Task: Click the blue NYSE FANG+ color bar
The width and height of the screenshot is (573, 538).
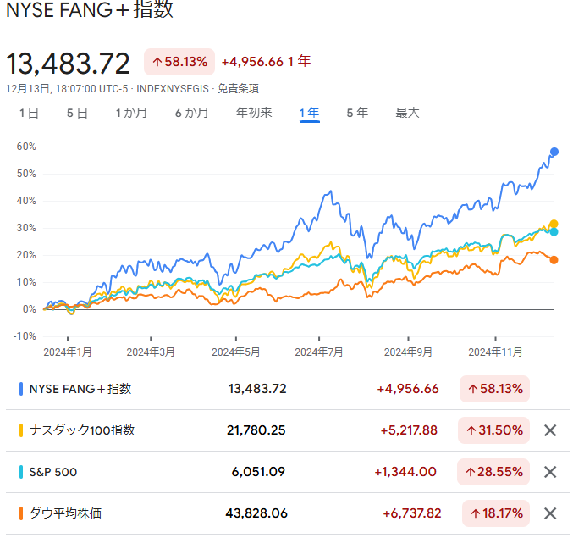Action: pos(21,389)
